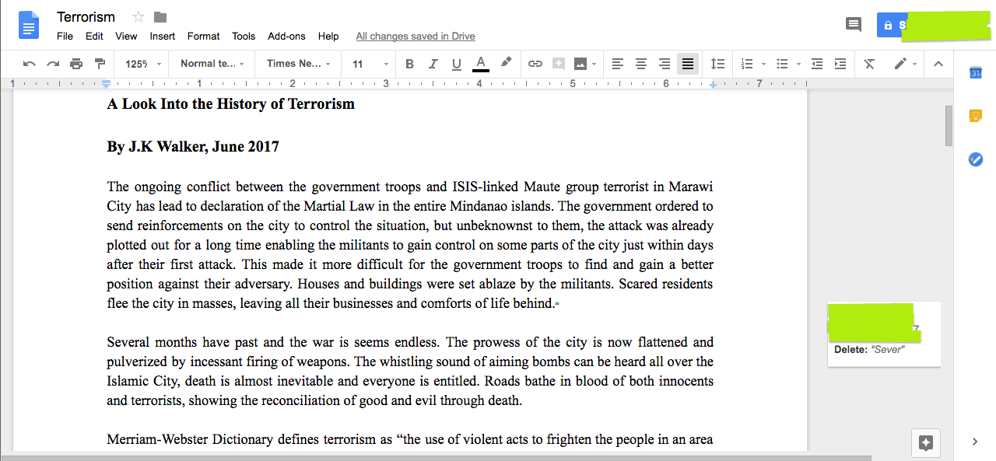Open the Tools menu

click(x=244, y=36)
